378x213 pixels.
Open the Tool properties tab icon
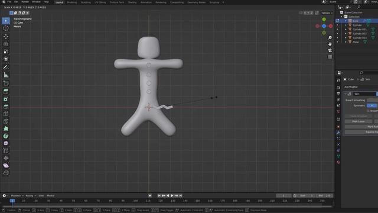[x=338, y=80]
